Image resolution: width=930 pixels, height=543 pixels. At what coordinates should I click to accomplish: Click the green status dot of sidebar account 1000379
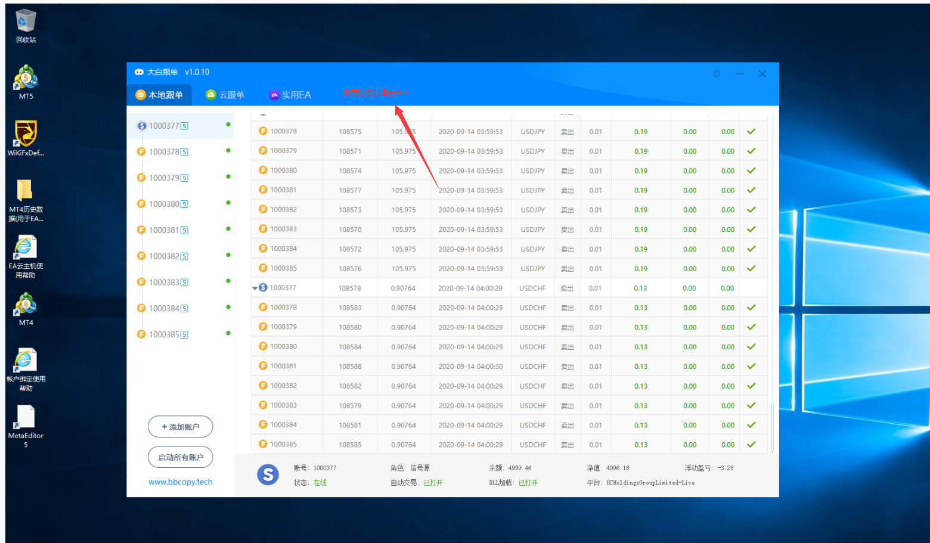[x=228, y=177]
